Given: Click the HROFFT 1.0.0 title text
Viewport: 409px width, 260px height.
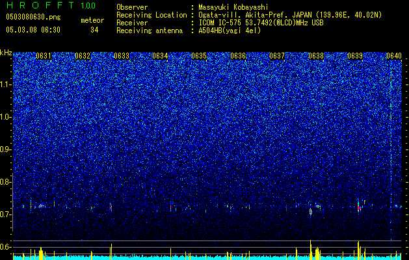Looking at the screenshot, I should pyautogui.click(x=51, y=6).
